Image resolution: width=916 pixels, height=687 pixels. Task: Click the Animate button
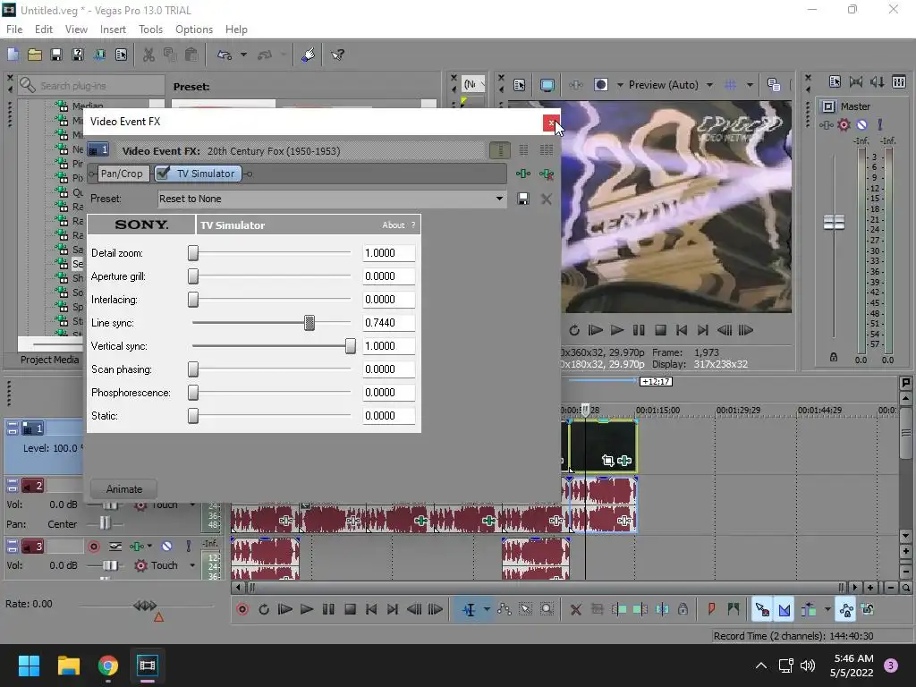(123, 489)
